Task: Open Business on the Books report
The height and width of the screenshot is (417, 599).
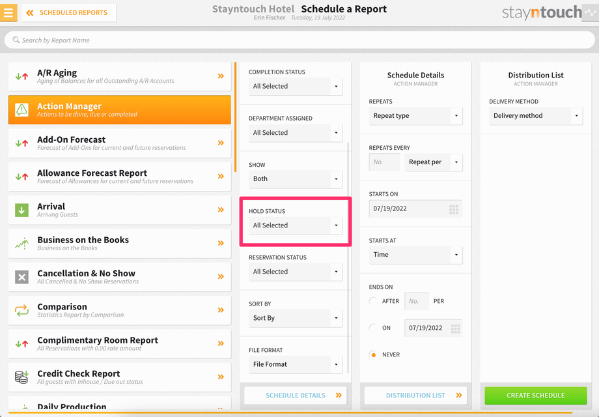Action: [120, 244]
